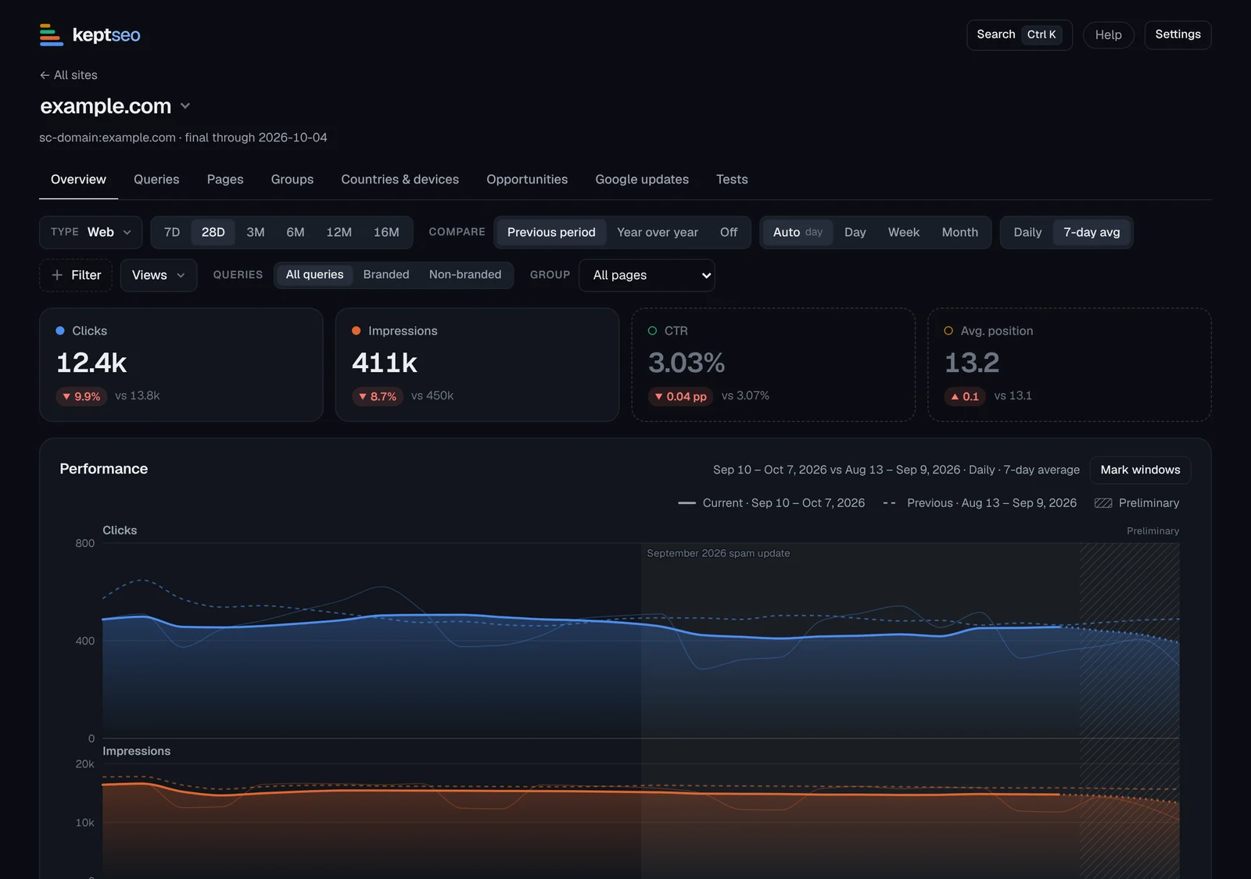
Task: Click the plus icon on Filter
Action: tap(57, 275)
